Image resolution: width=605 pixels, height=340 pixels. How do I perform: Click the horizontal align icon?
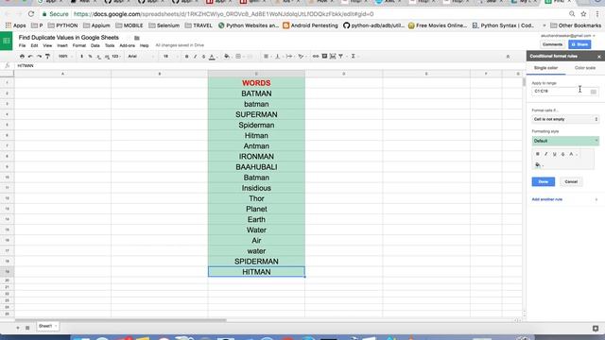(x=266, y=57)
